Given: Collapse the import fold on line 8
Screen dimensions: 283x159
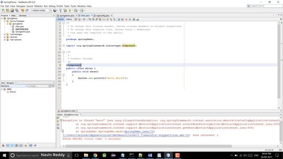Looking at the screenshot, I should coord(64,45).
